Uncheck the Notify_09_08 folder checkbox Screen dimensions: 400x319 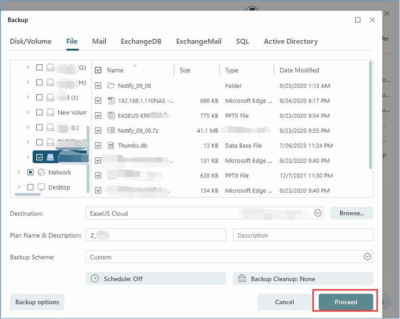tap(98, 86)
